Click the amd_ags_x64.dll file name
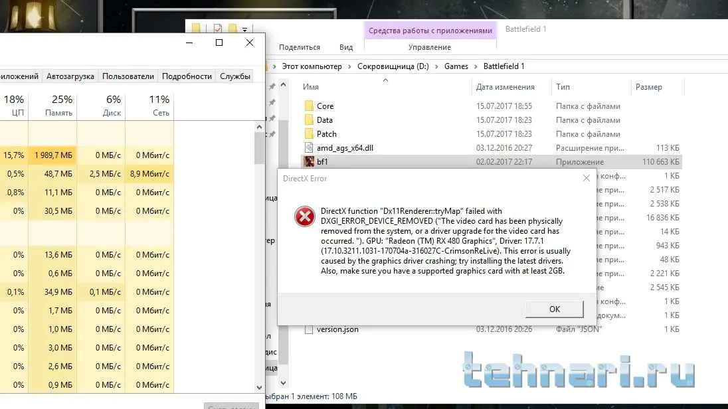 (x=345, y=147)
